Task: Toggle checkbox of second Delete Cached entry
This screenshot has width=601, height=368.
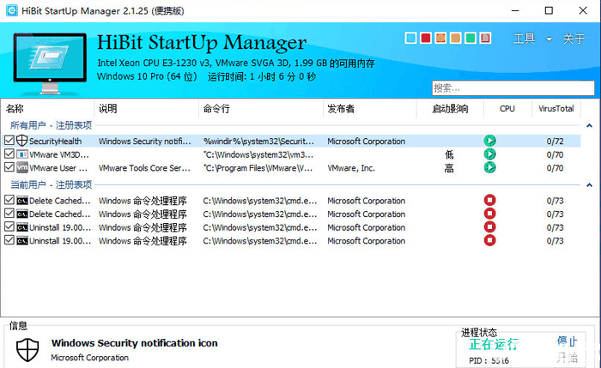Action: pos(9,214)
